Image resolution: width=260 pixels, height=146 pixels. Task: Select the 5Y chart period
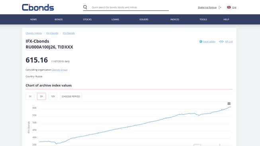click(41, 96)
